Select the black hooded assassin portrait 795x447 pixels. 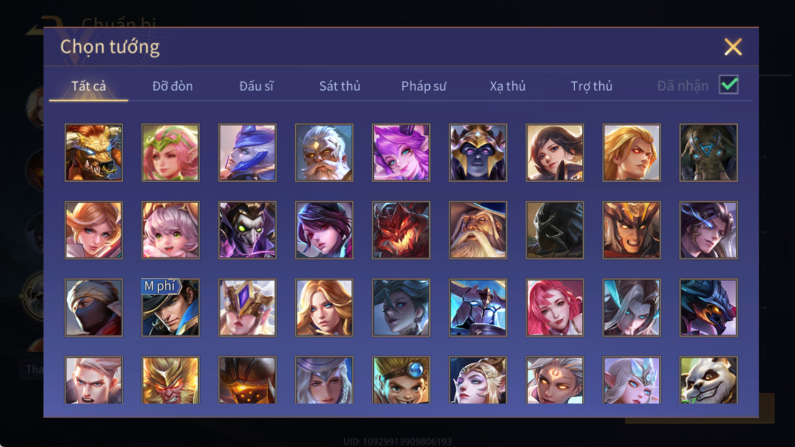(554, 230)
